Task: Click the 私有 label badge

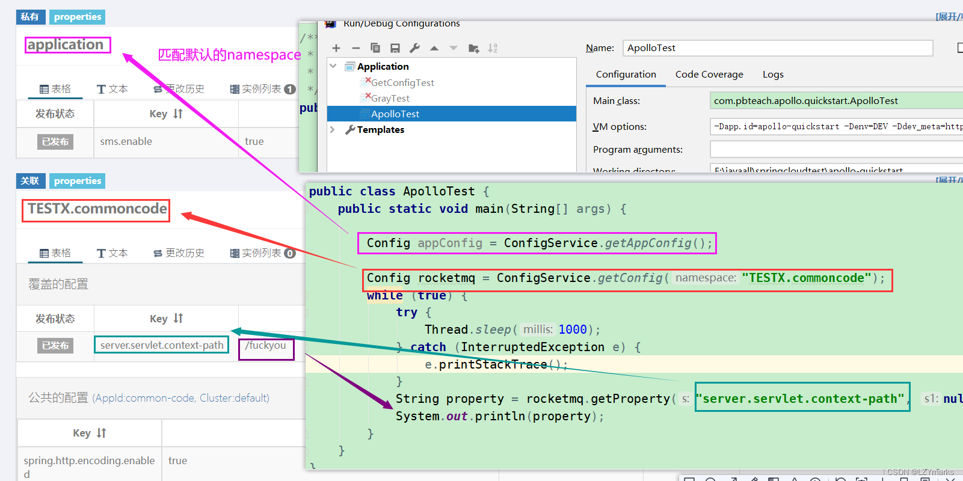Action: click(31, 17)
